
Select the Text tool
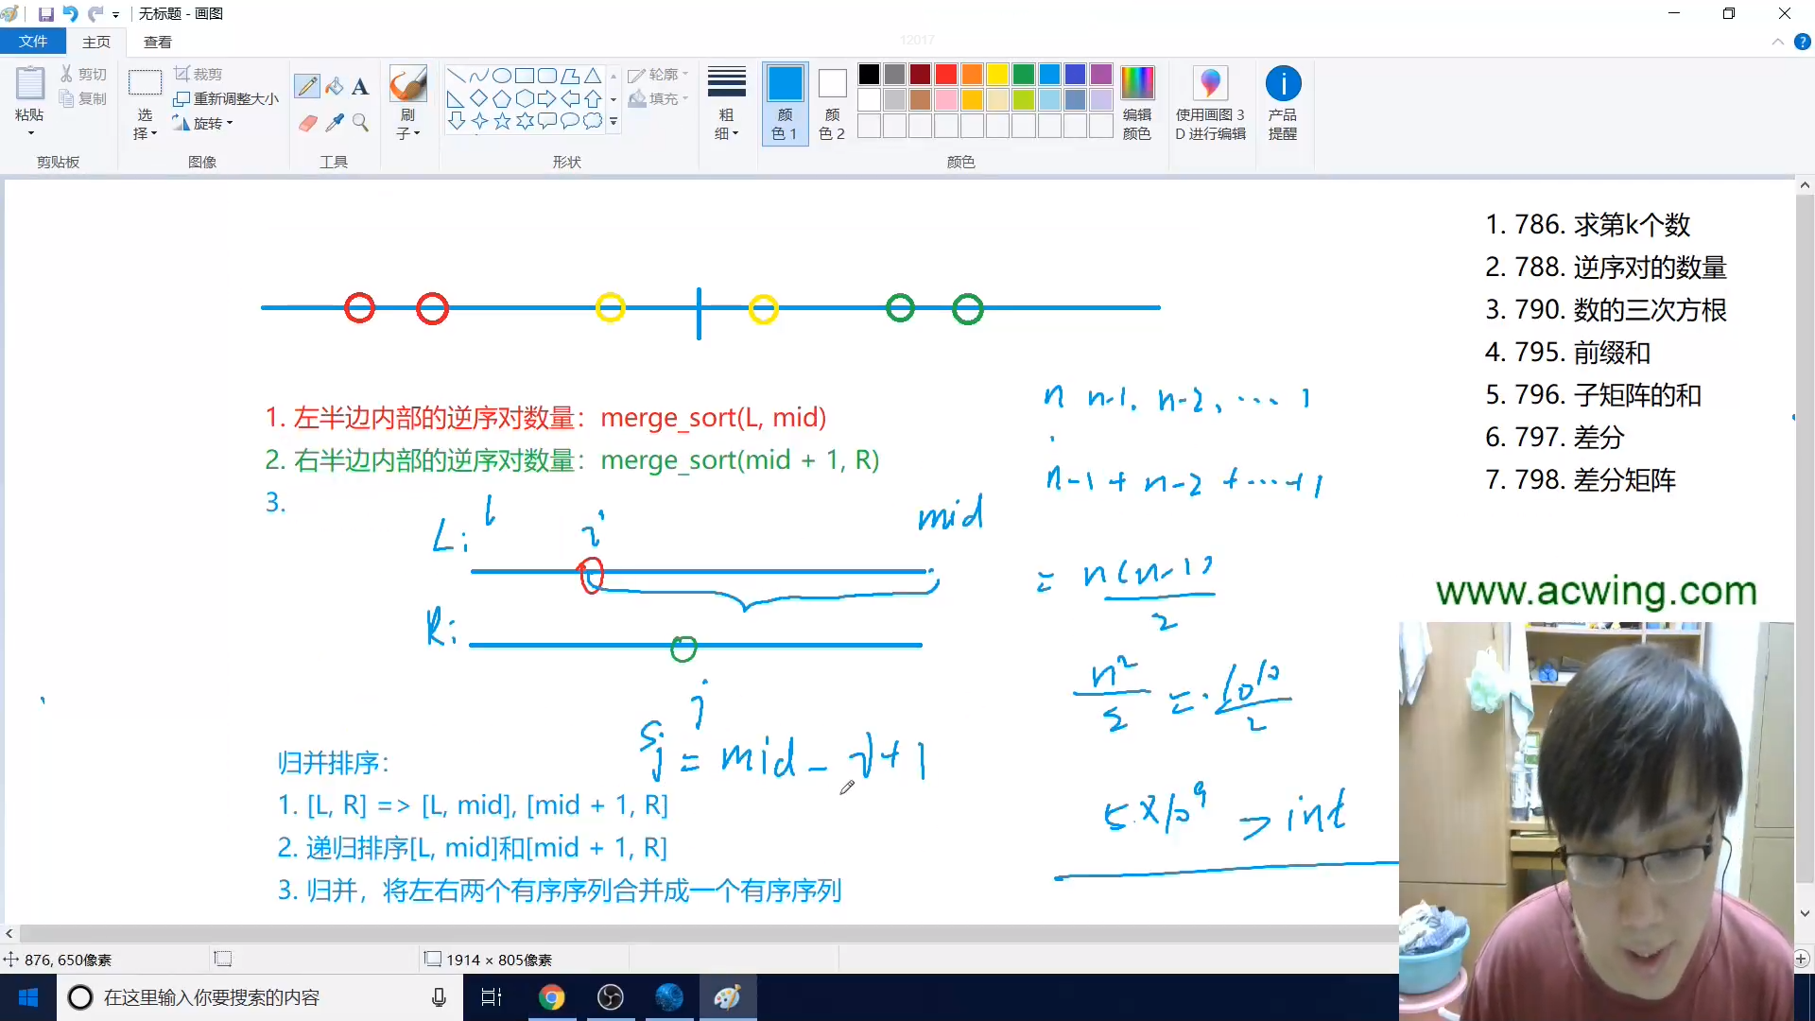[360, 86]
